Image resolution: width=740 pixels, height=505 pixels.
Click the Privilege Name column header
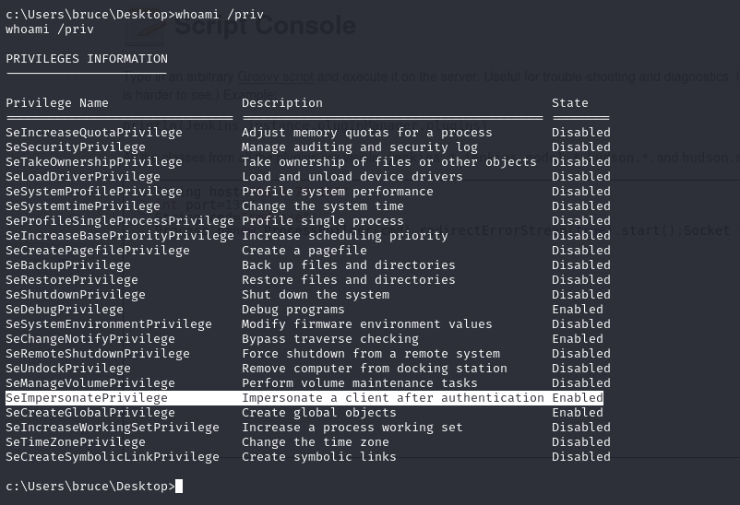pos(57,103)
